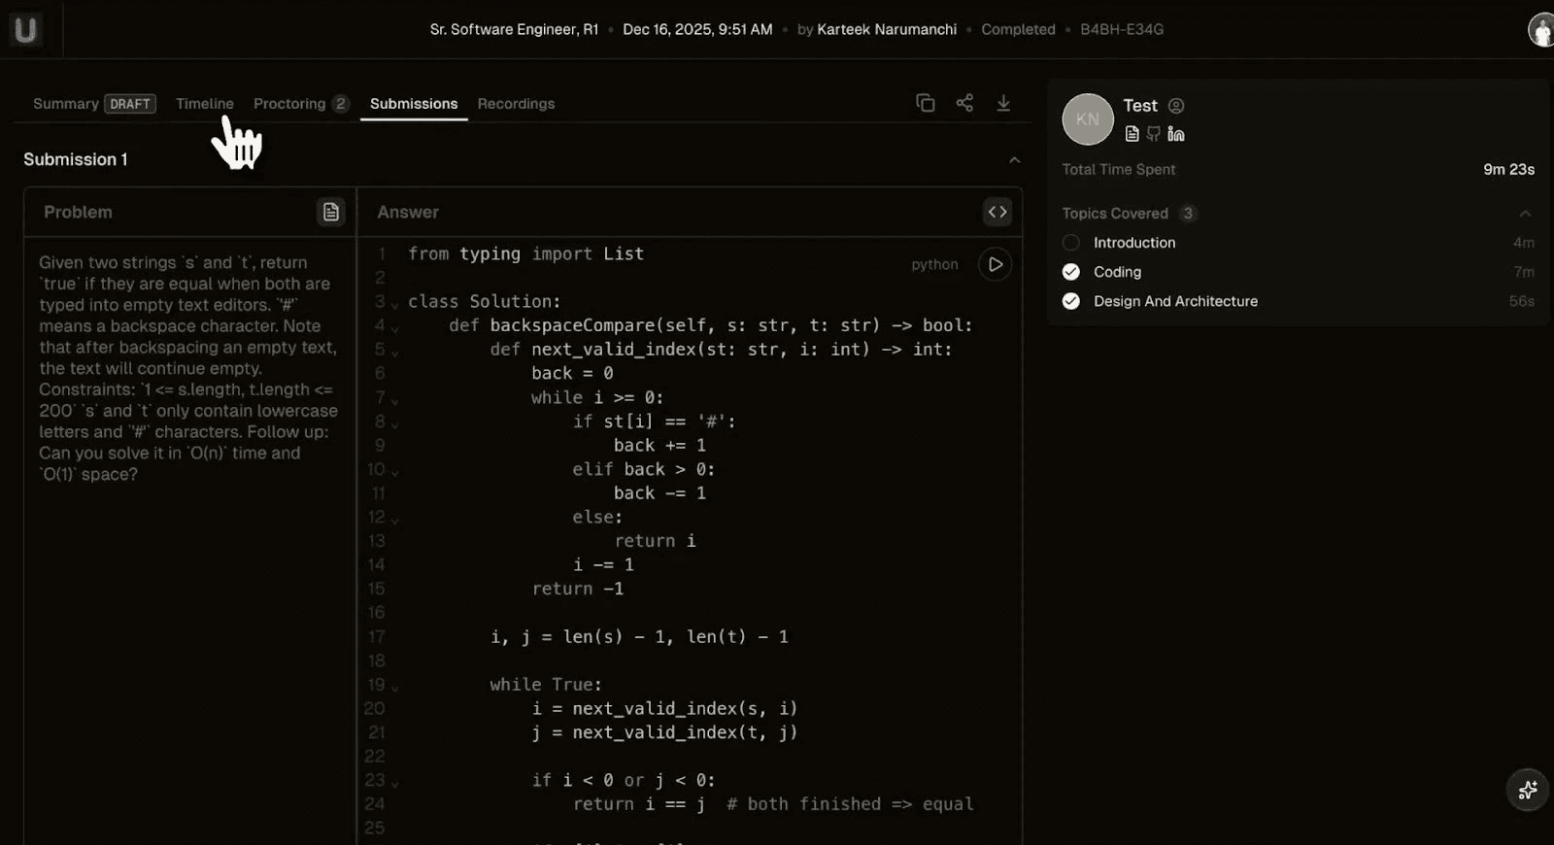
Task: Click the Test candidate name
Action: click(x=1140, y=106)
